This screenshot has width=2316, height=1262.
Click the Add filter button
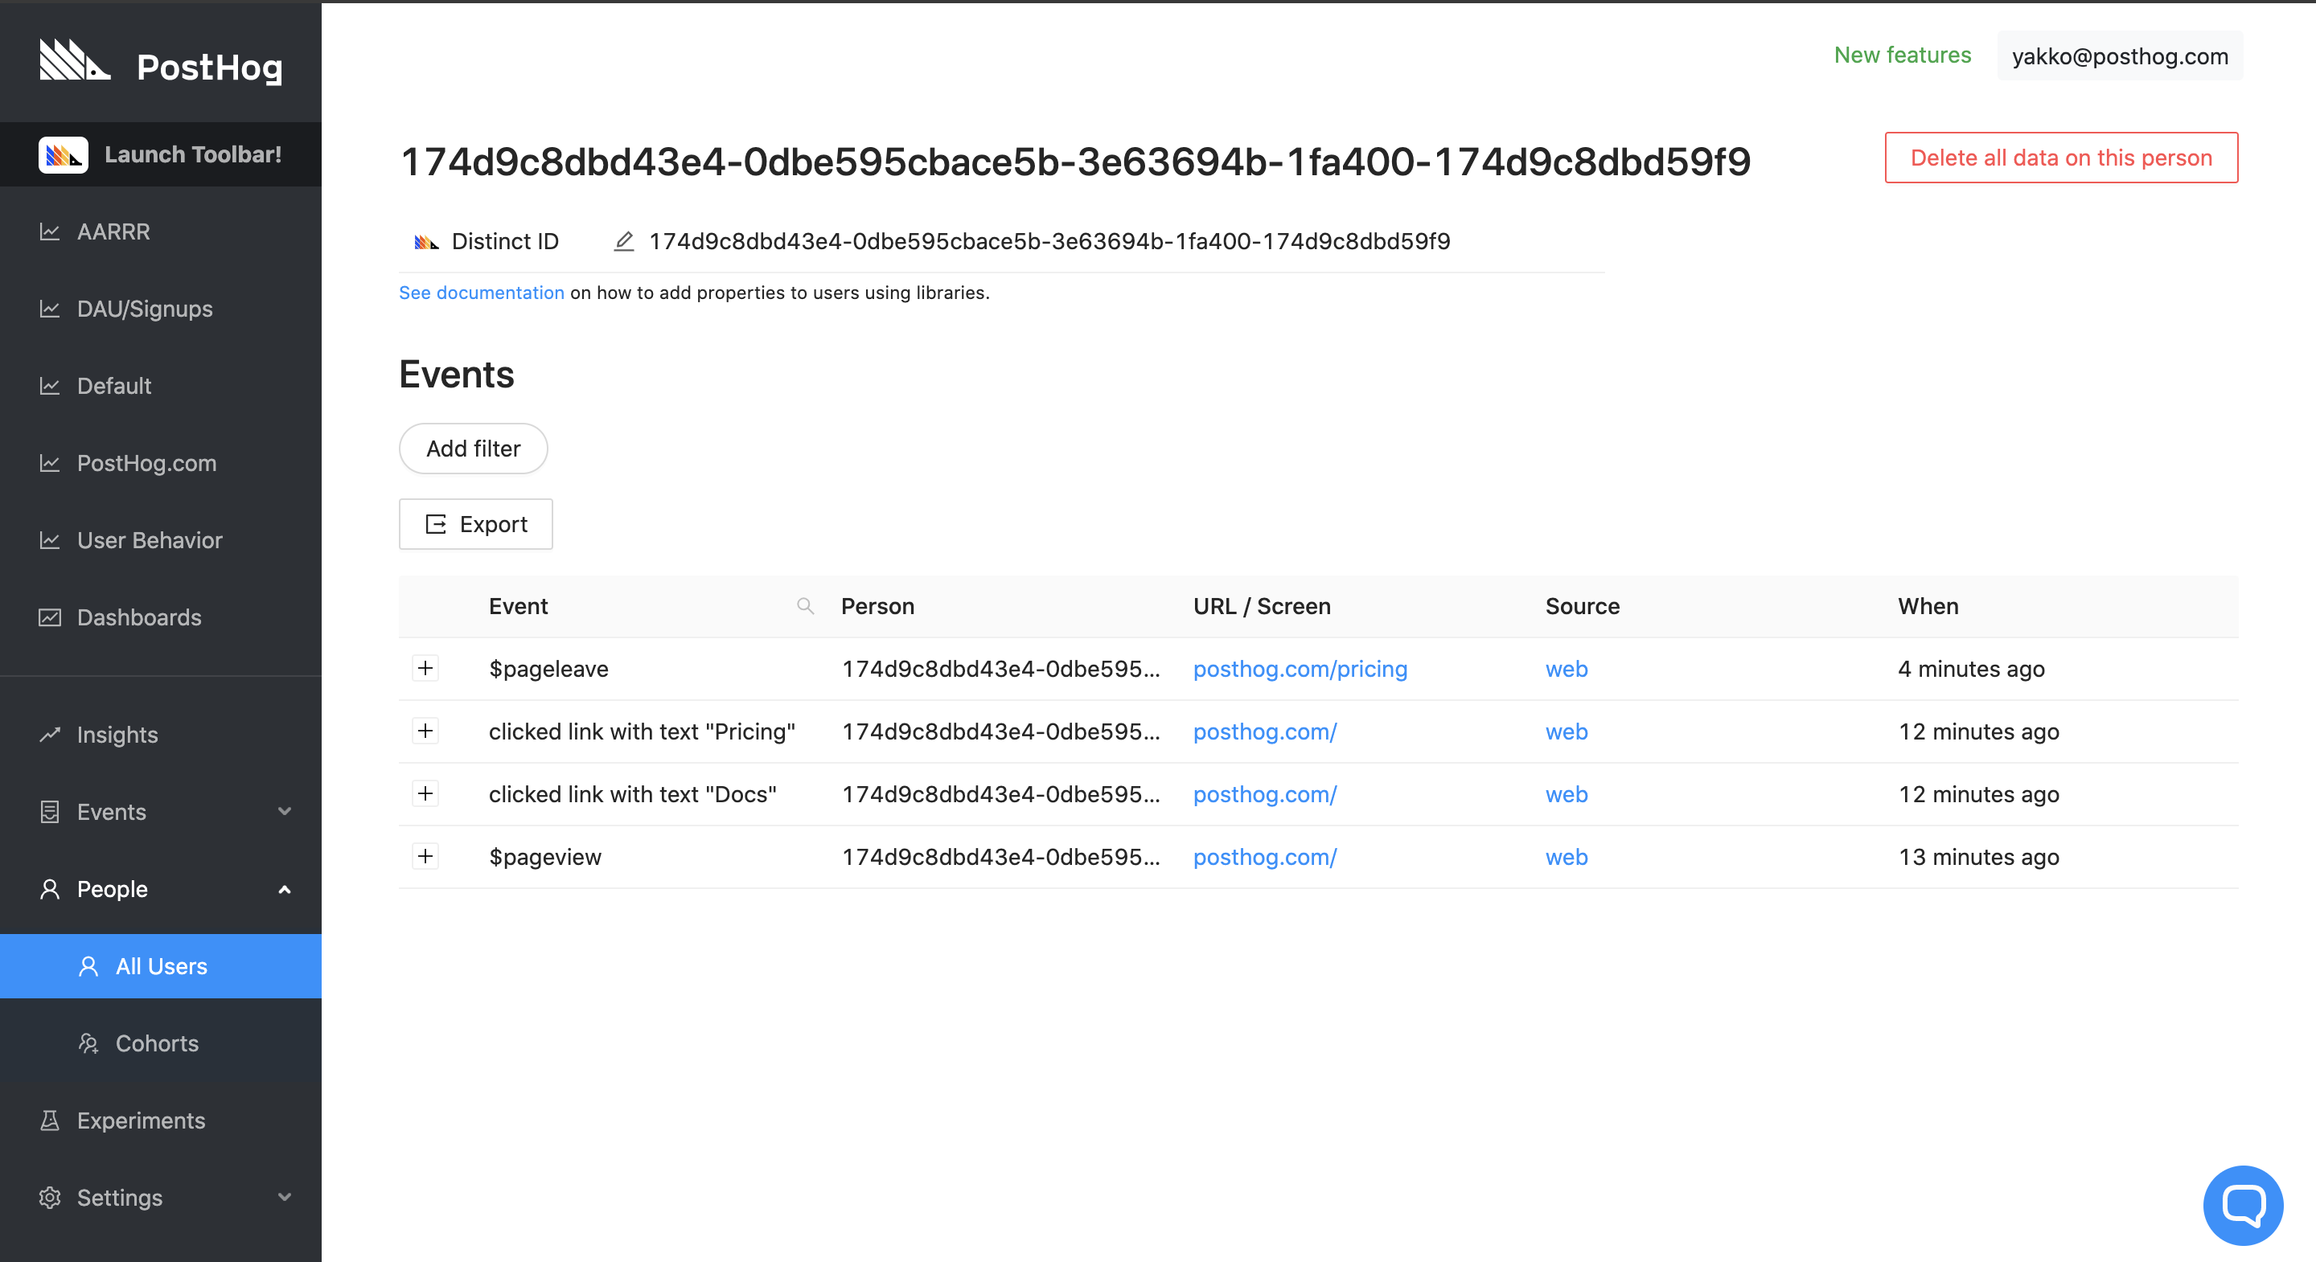[473, 448]
